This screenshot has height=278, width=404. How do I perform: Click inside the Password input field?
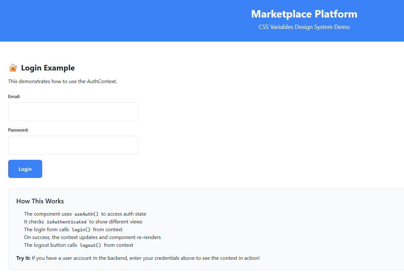tap(73, 145)
